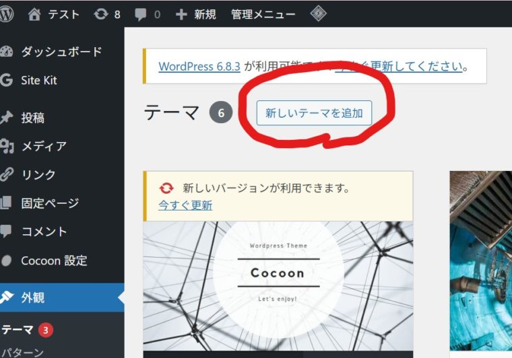Click the paintbrush icon beside 外観
This screenshot has height=358, width=512.
coord(7,297)
